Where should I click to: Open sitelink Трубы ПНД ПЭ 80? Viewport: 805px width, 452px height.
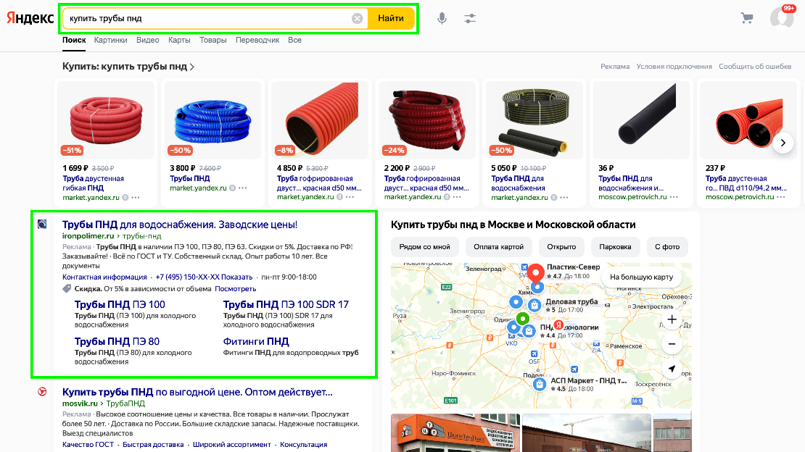(117, 342)
